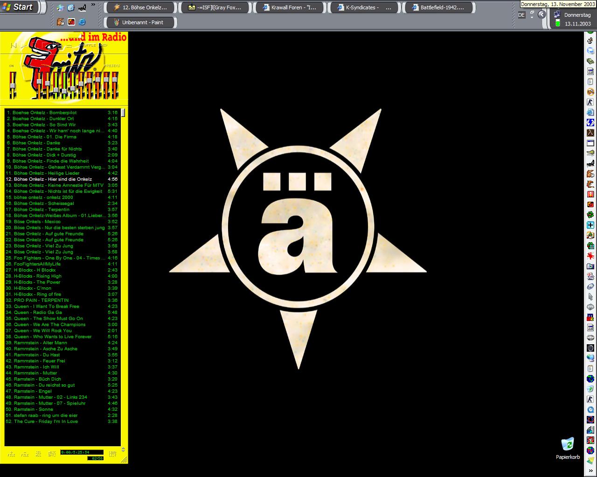Click the SEL ALL playlist button

tap(38, 454)
